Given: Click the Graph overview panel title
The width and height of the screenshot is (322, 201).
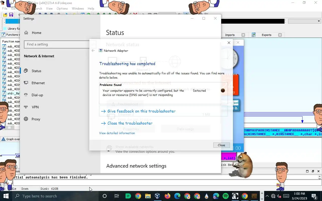Looking at the screenshot, I should point(13,139).
